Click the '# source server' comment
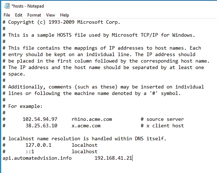Screen dimensions: 217x173 (x=162, y=119)
